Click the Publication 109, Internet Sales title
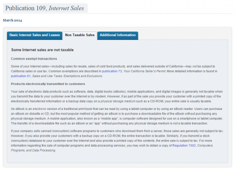236x171 pixels. coord(45,8)
